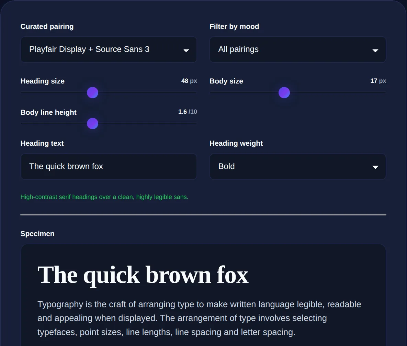Click the Body line height label
This screenshot has width=407, height=346.
tap(48, 112)
